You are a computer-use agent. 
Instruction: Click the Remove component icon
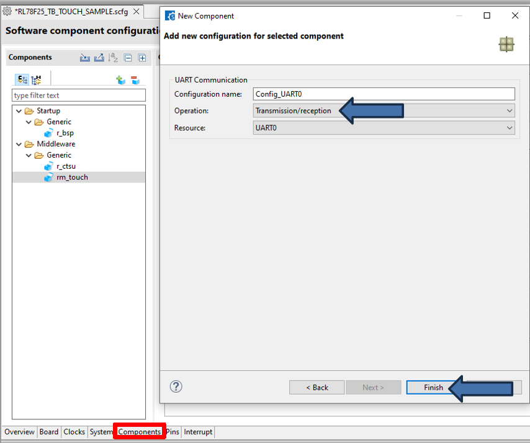(135, 80)
